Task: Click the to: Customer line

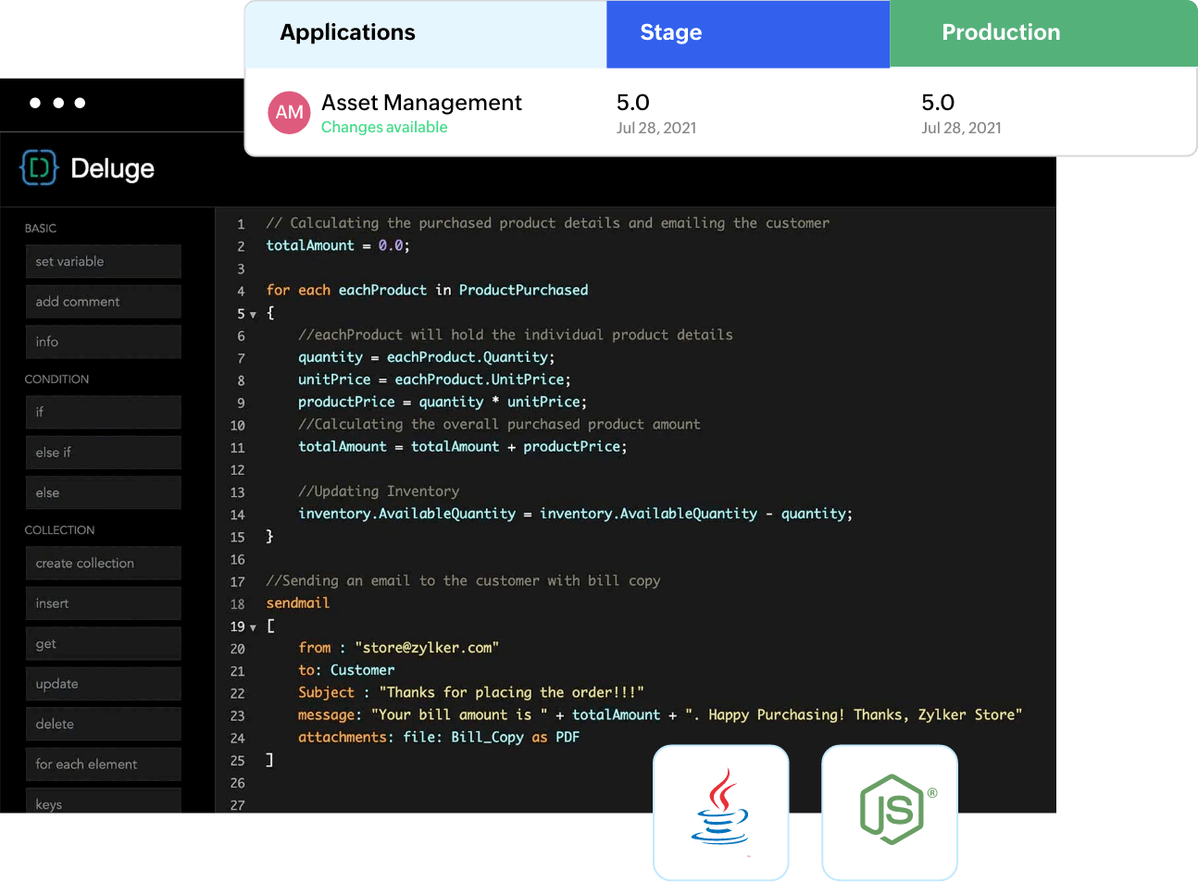Action: (346, 670)
